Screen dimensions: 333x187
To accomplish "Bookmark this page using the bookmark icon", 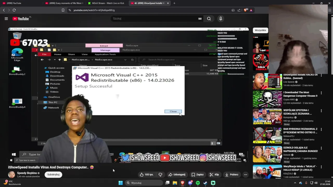I will click(63, 10).
